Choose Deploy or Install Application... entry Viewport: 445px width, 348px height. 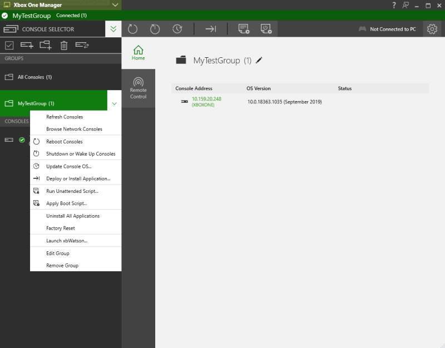(x=76, y=178)
